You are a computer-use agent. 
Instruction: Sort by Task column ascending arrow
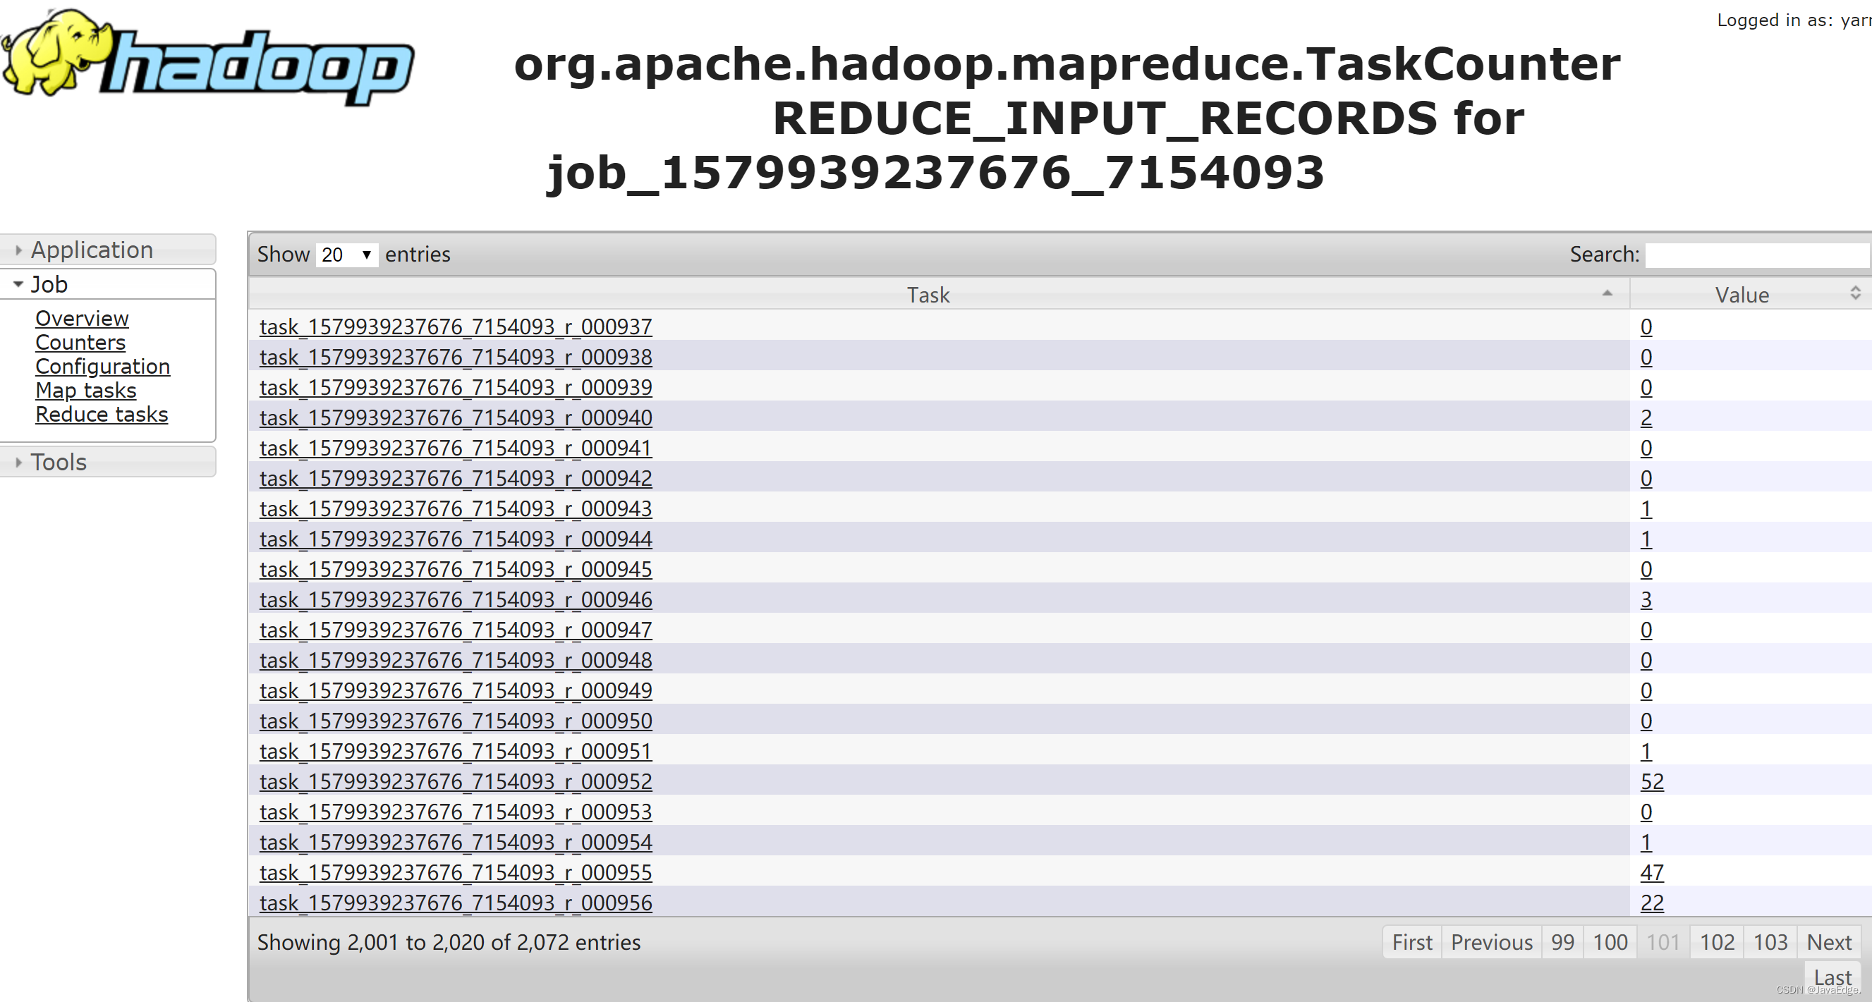click(1607, 293)
